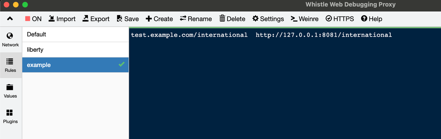Click test.example.com/international in the editor
Screen dimensions: 441x139
click(x=189, y=35)
